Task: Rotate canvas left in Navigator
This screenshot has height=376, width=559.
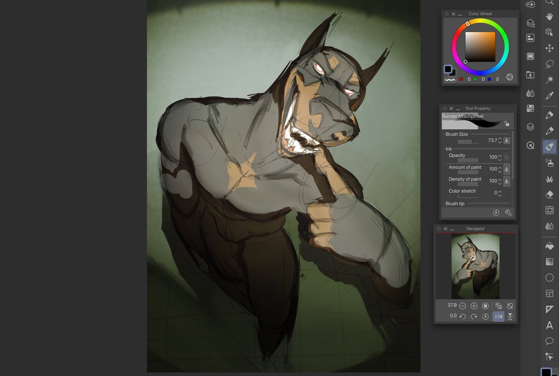Action: tap(463, 316)
